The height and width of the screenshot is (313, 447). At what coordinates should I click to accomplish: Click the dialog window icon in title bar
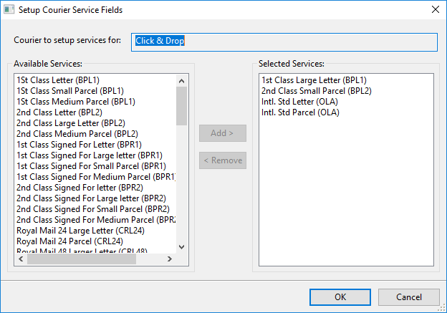click(x=9, y=10)
